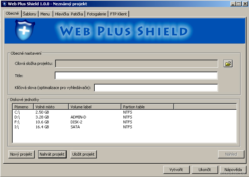Click the Uložit projekt button
This screenshot has height=177, width=249.
[83, 154]
